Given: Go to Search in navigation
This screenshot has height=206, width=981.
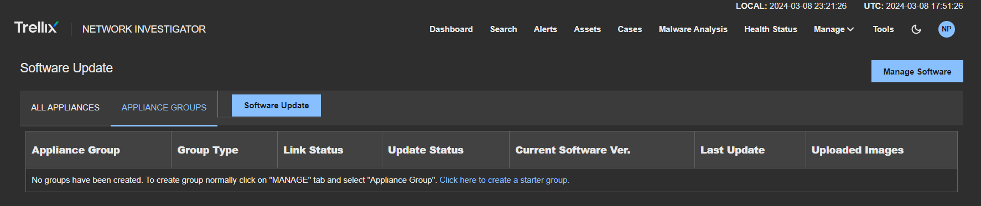Looking at the screenshot, I should [x=504, y=29].
